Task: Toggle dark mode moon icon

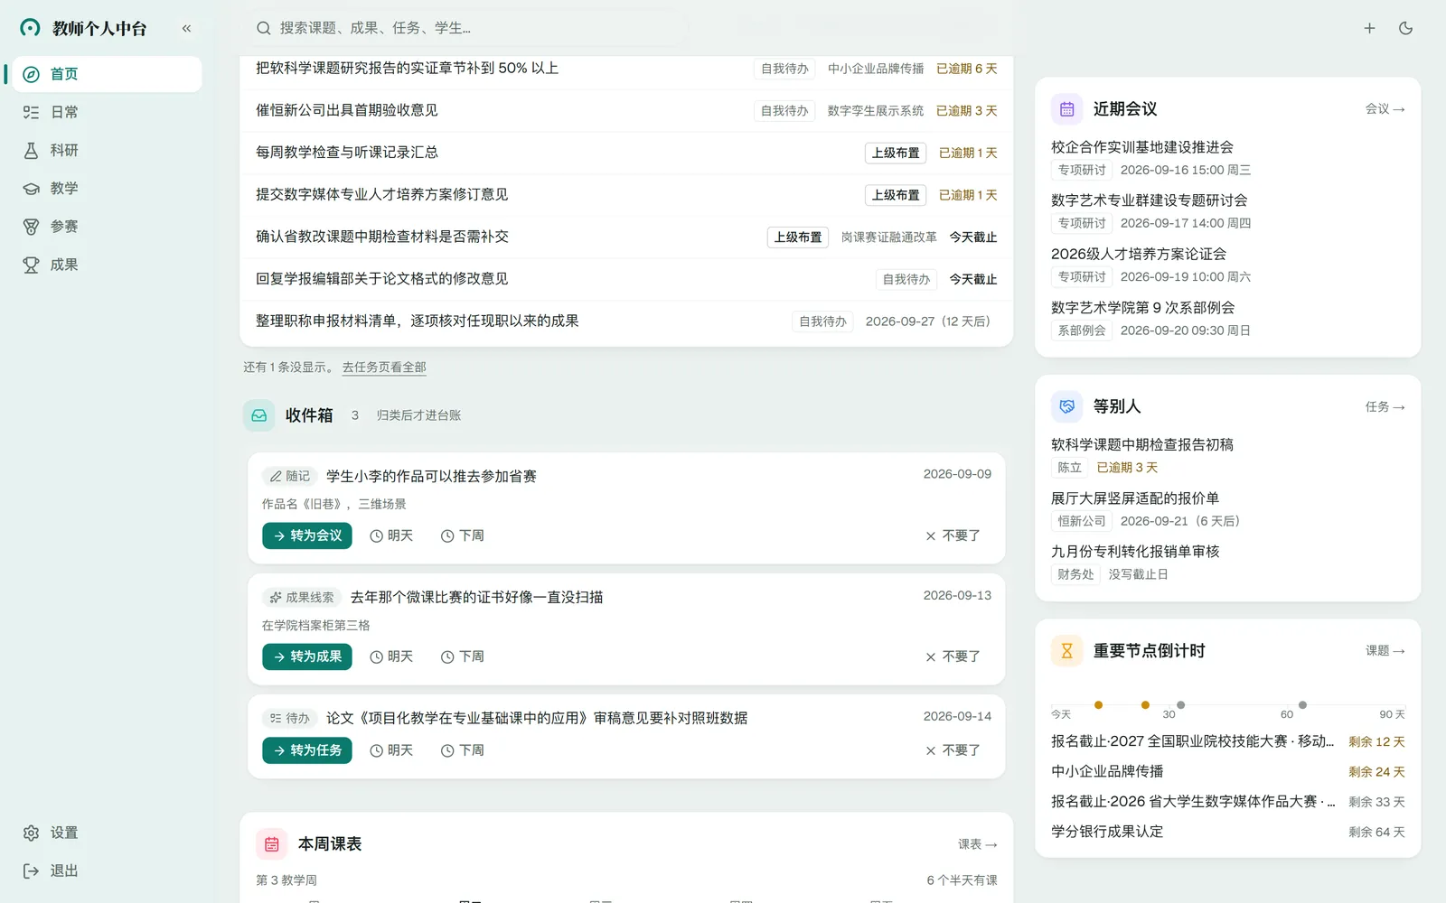Action: pyautogui.click(x=1405, y=28)
